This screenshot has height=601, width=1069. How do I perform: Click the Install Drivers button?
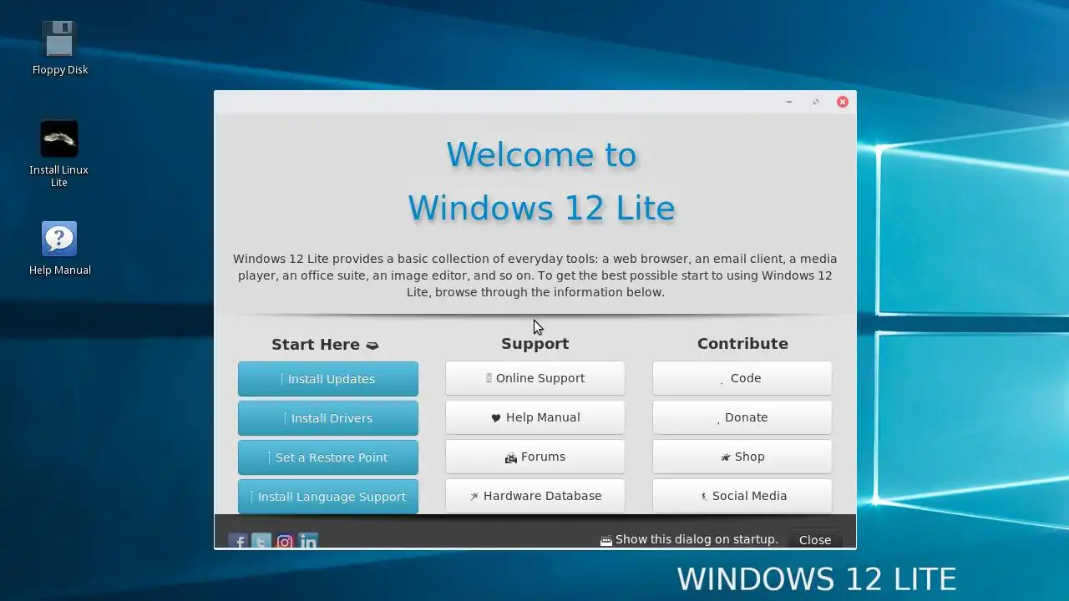tap(328, 418)
